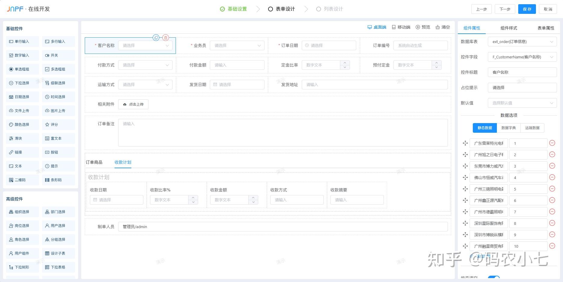Pick the 二维码 QR code control
The image size is (563, 282).
point(23,180)
